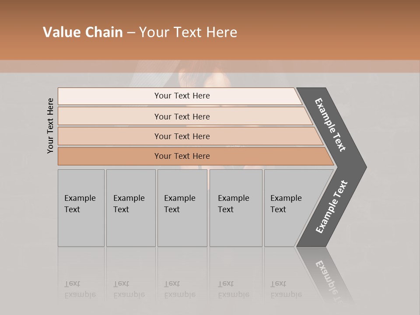
Task: Select the lower dark chevron "Example Text" arm
Action: [x=332, y=206]
